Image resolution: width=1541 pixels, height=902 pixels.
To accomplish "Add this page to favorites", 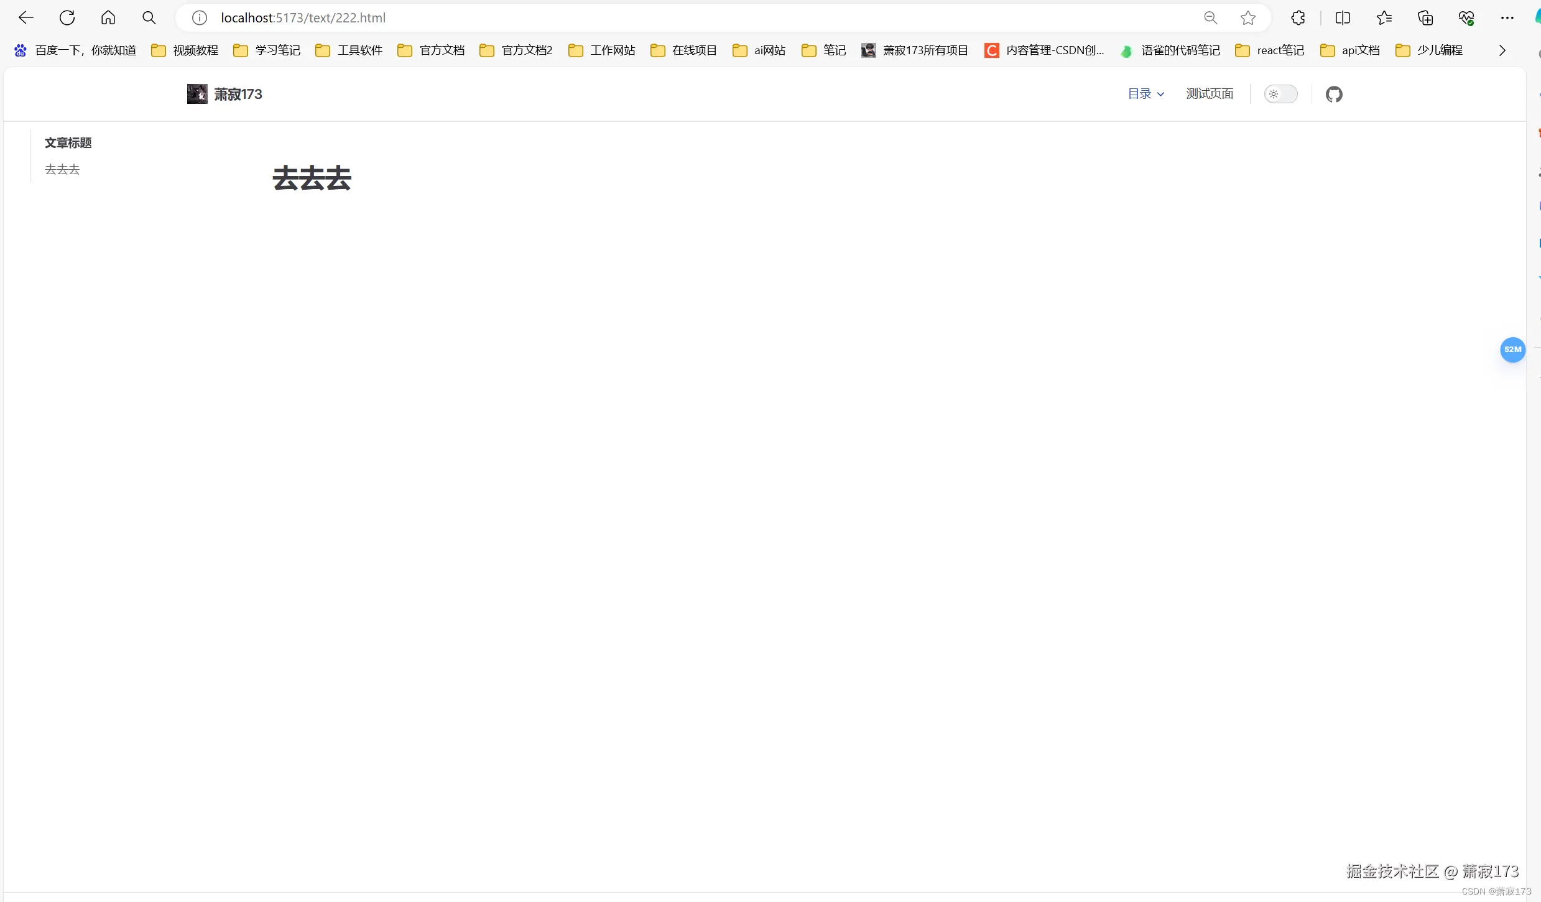I will 1248,17.
